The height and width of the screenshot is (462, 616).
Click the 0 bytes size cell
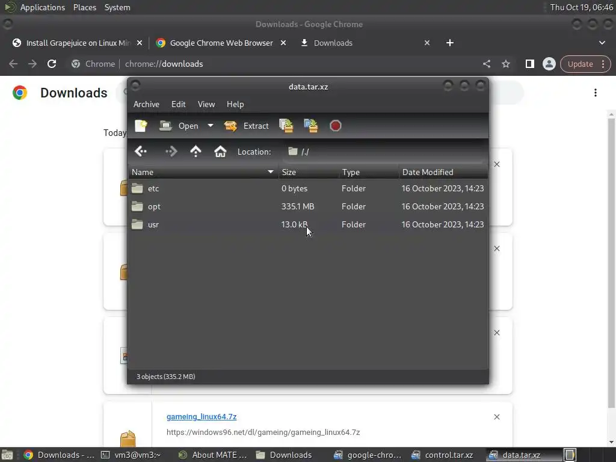pyautogui.click(x=294, y=188)
